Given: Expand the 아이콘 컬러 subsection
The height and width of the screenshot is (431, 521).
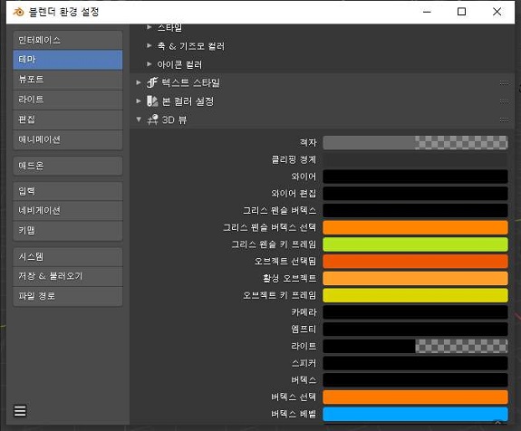Looking at the screenshot, I should point(150,63).
